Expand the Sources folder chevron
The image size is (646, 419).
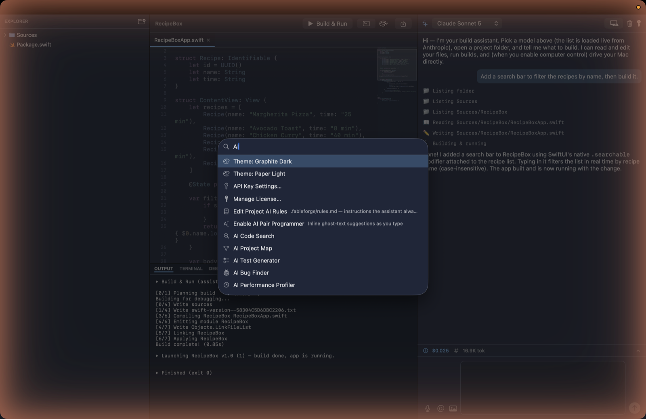[5, 35]
